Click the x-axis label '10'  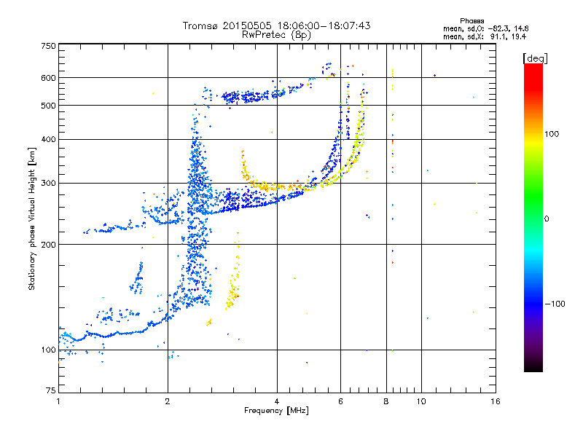421,401
